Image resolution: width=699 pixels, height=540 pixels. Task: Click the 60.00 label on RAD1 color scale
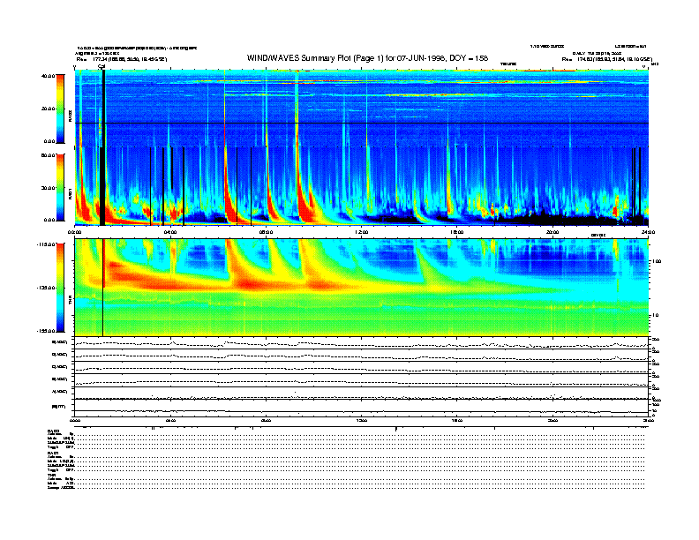(x=48, y=155)
